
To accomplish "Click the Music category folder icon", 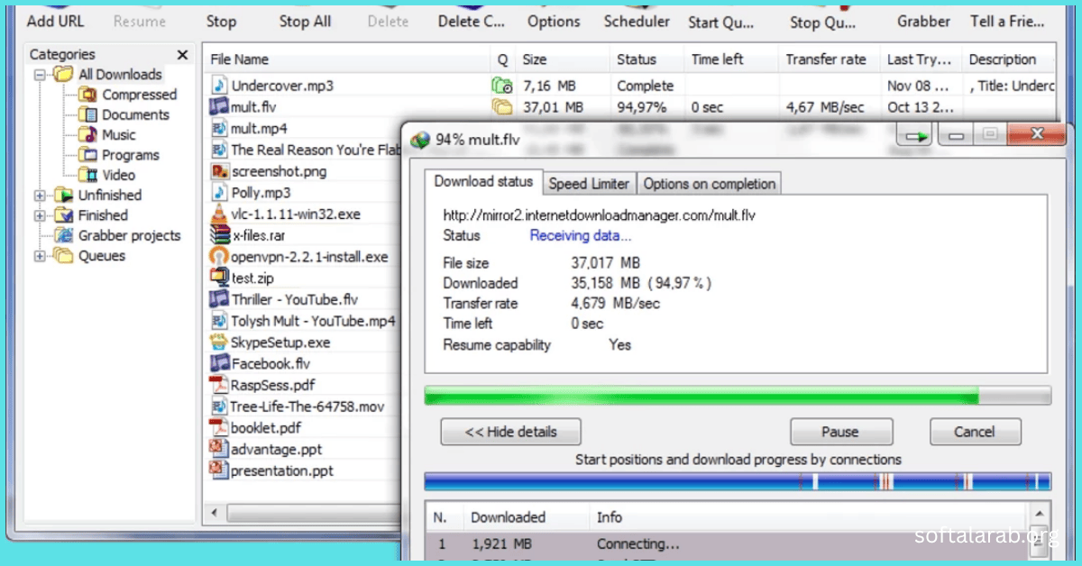I will (88, 135).
